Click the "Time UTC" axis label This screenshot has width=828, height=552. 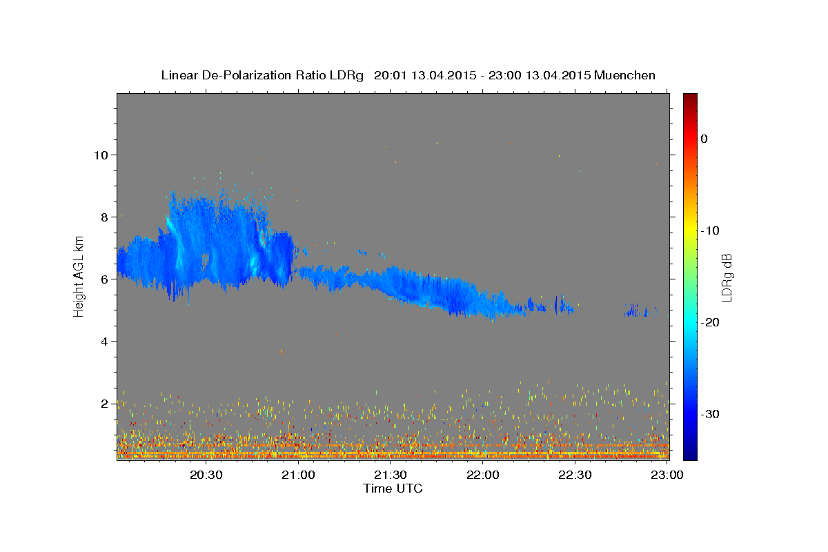pyautogui.click(x=393, y=489)
